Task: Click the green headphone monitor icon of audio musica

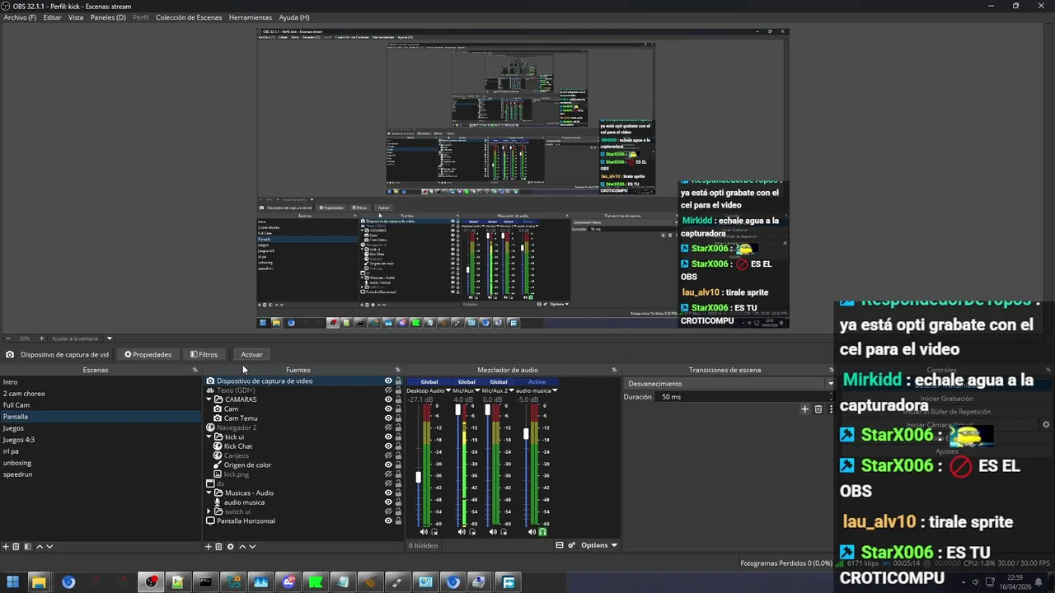Action: pos(542,532)
